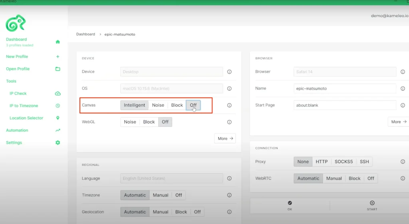Viewport: 409px width, 224px height.
Task: Open the info icon for WebRTC
Action: (x=403, y=179)
